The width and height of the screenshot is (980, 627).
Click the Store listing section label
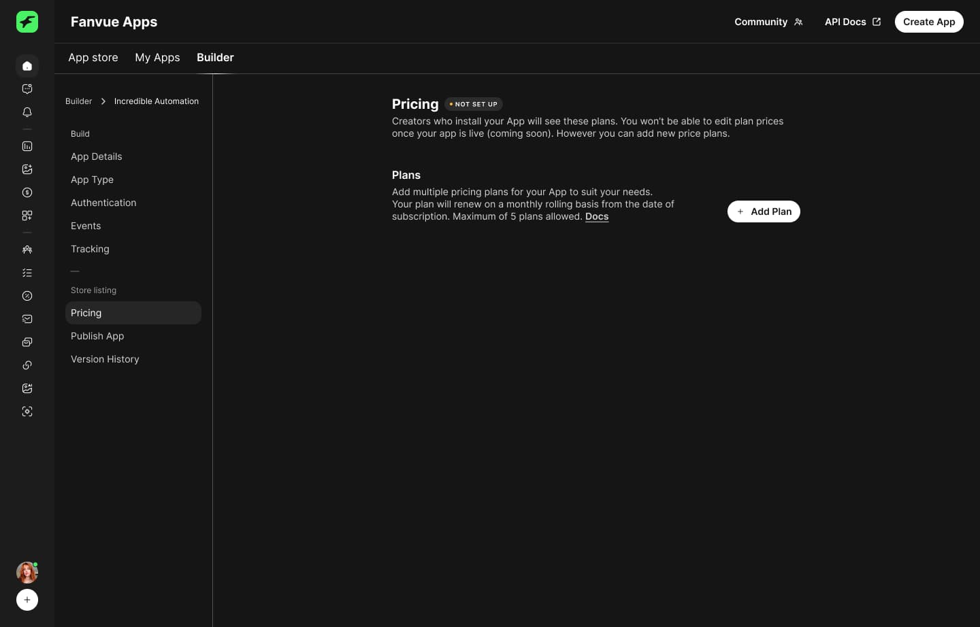click(93, 290)
